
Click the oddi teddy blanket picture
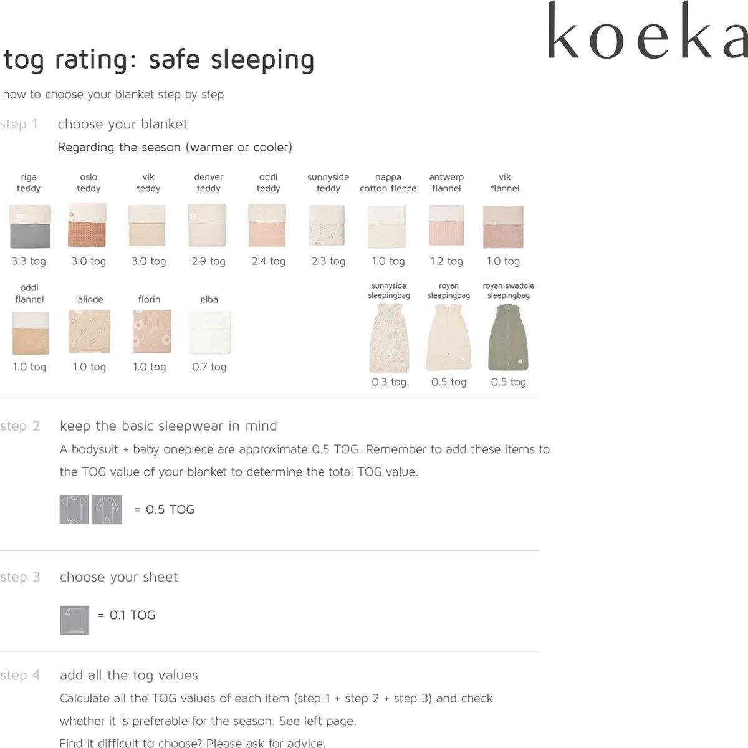[x=267, y=226]
